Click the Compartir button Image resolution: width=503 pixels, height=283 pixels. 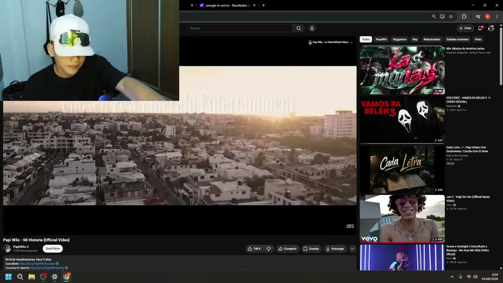(x=287, y=249)
